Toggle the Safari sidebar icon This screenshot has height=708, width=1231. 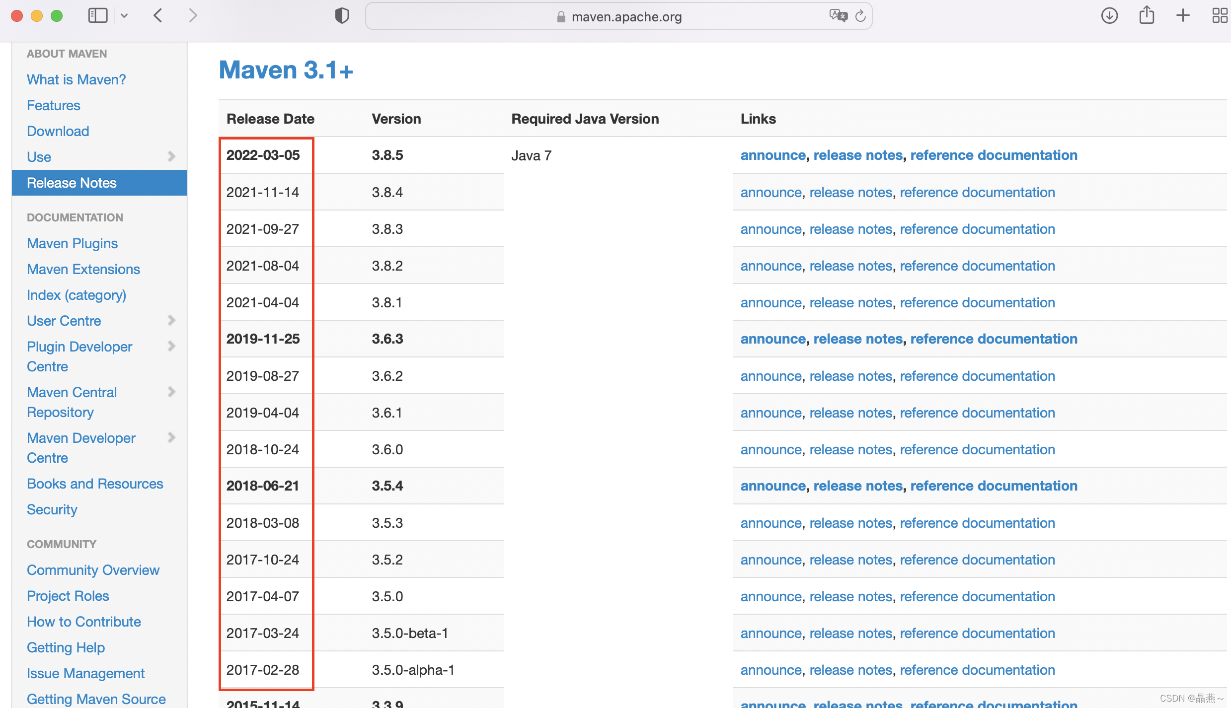click(x=97, y=16)
